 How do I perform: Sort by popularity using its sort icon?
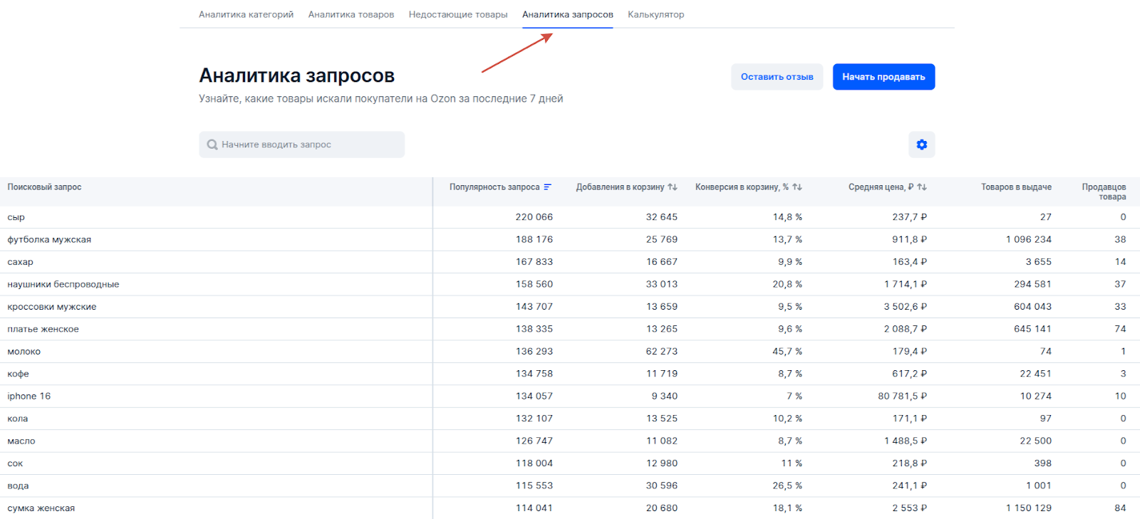pyautogui.click(x=548, y=187)
